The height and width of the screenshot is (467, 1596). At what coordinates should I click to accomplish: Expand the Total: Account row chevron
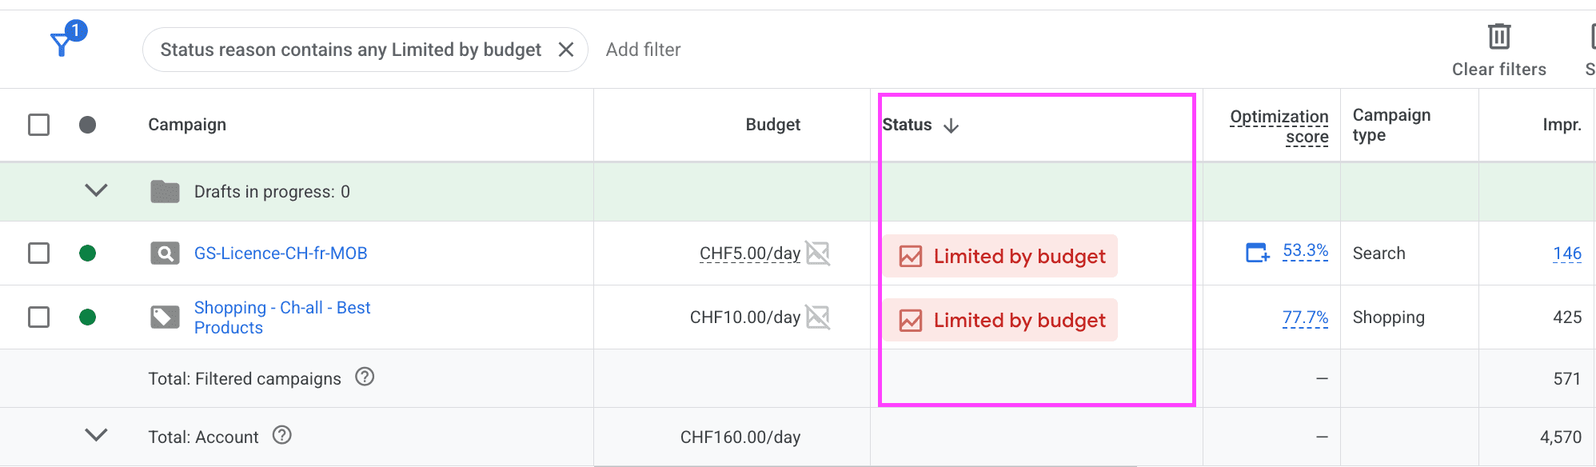(x=96, y=435)
